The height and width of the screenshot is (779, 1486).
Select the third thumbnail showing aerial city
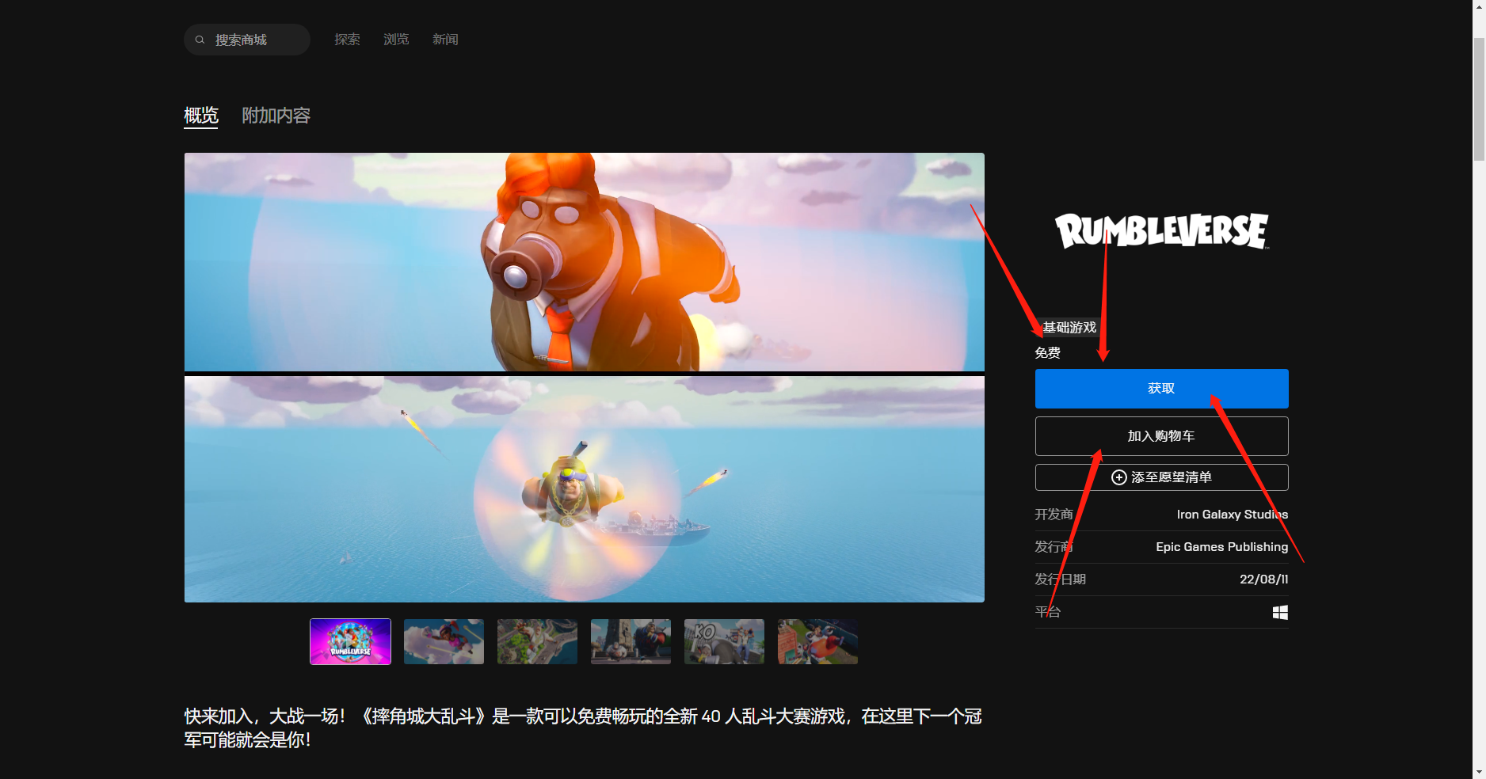537,641
